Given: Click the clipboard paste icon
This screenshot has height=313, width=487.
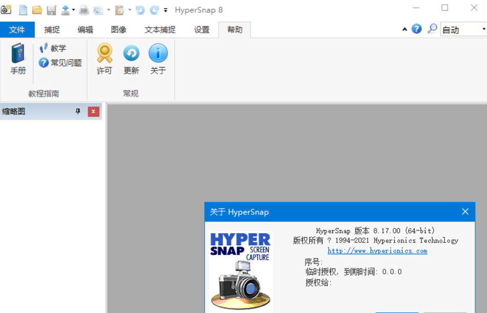Looking at the screenshot, I should [120, 10].
